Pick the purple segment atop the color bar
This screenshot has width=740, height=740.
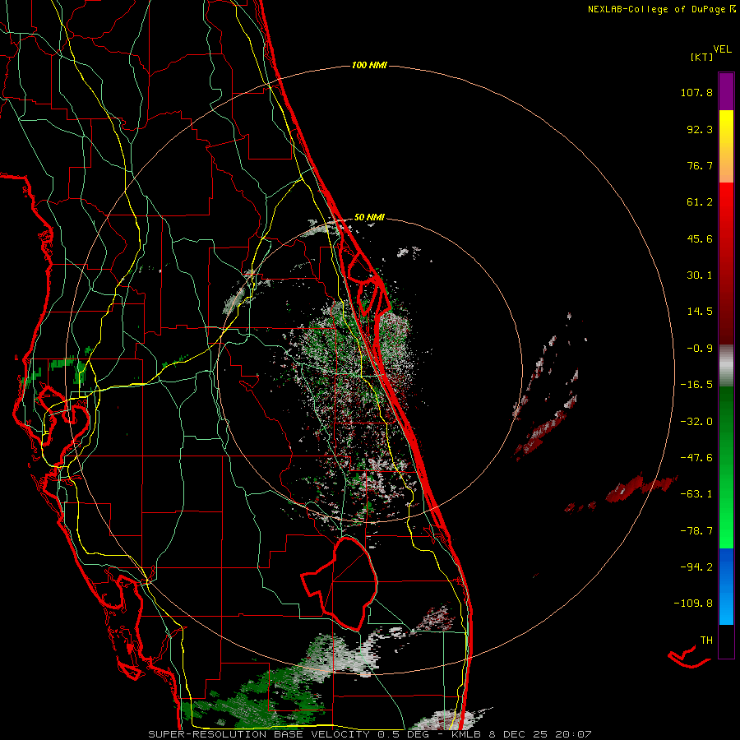726,91
